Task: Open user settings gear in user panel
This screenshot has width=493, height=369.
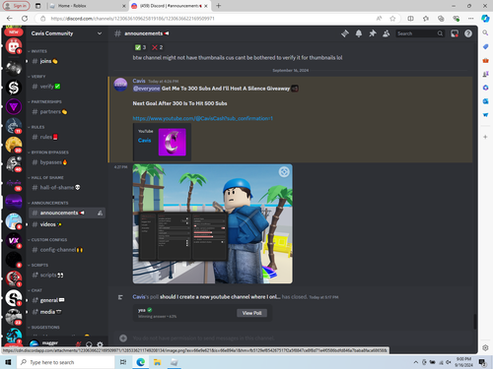Action: point(100,344)
